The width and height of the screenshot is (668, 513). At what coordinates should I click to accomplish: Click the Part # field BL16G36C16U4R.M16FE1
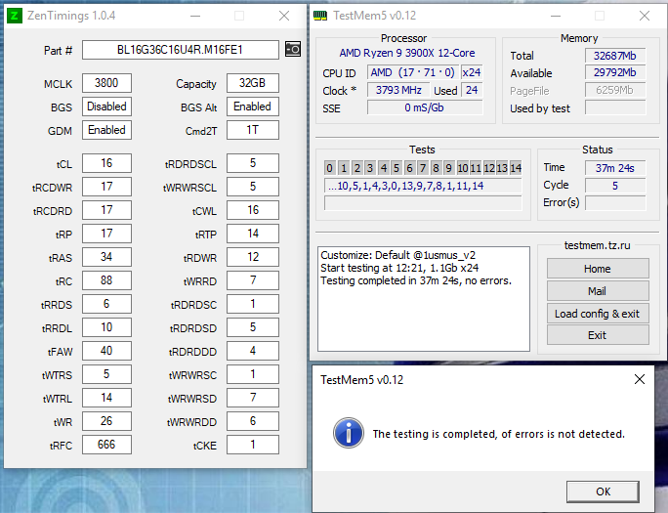click(x=181, y=50)
